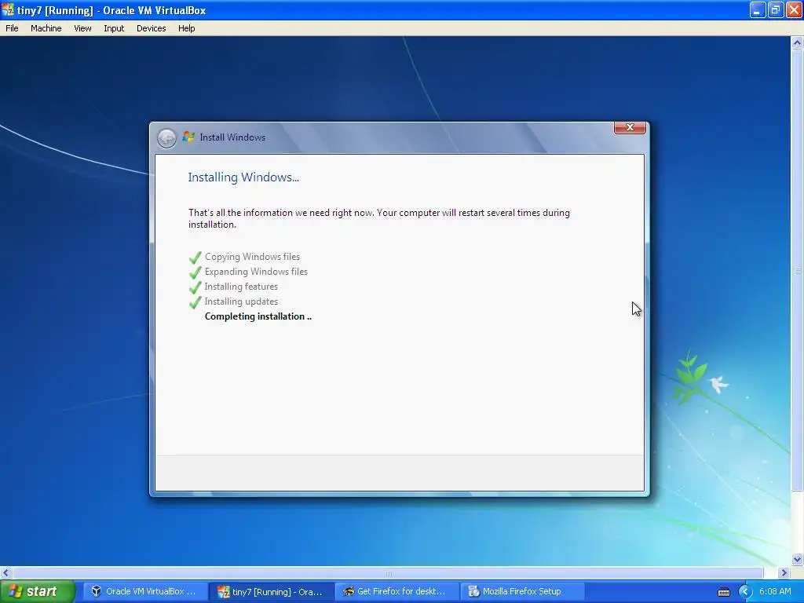
Task: Click the 'Installing Windows...' heading
Action: point(243,177)
